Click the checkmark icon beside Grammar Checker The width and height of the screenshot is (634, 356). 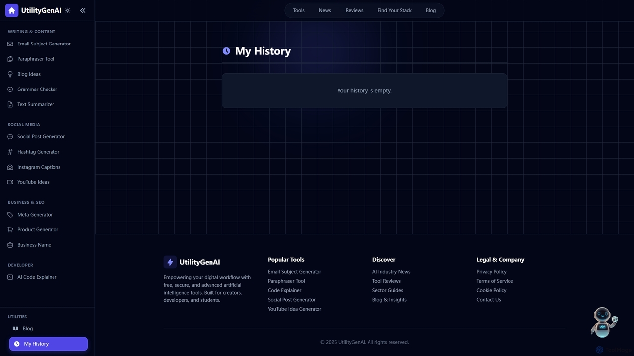click(x=10, y=89)
